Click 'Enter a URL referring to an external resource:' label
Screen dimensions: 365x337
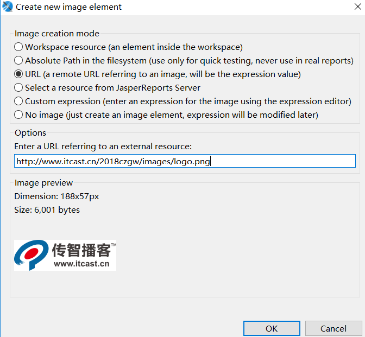coord(103,147)
